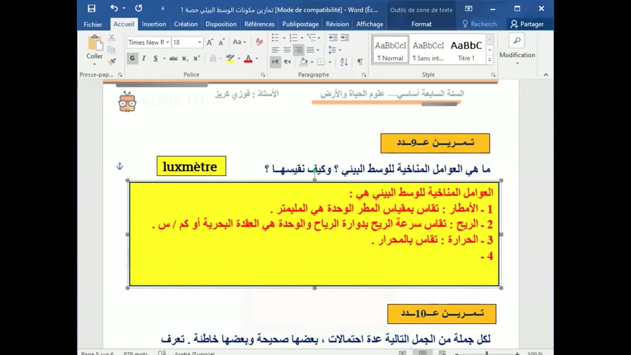Open the Insertion ribbon tab
Image resolution: width=631 pixels, height=355 pixels.
tap(154, 24)
